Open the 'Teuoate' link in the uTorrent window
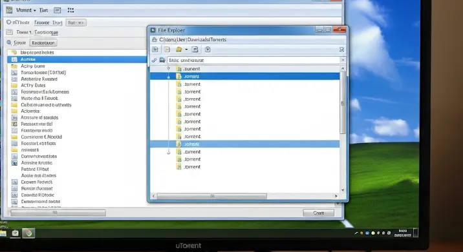Viewport: 463px width, 252px height. [x=41, y=23]
